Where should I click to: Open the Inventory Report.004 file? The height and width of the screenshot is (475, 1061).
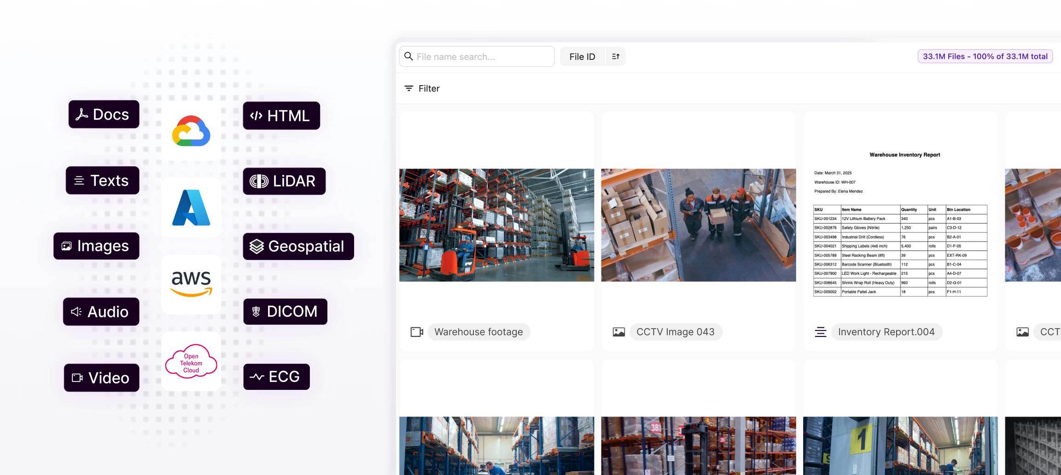886,331
